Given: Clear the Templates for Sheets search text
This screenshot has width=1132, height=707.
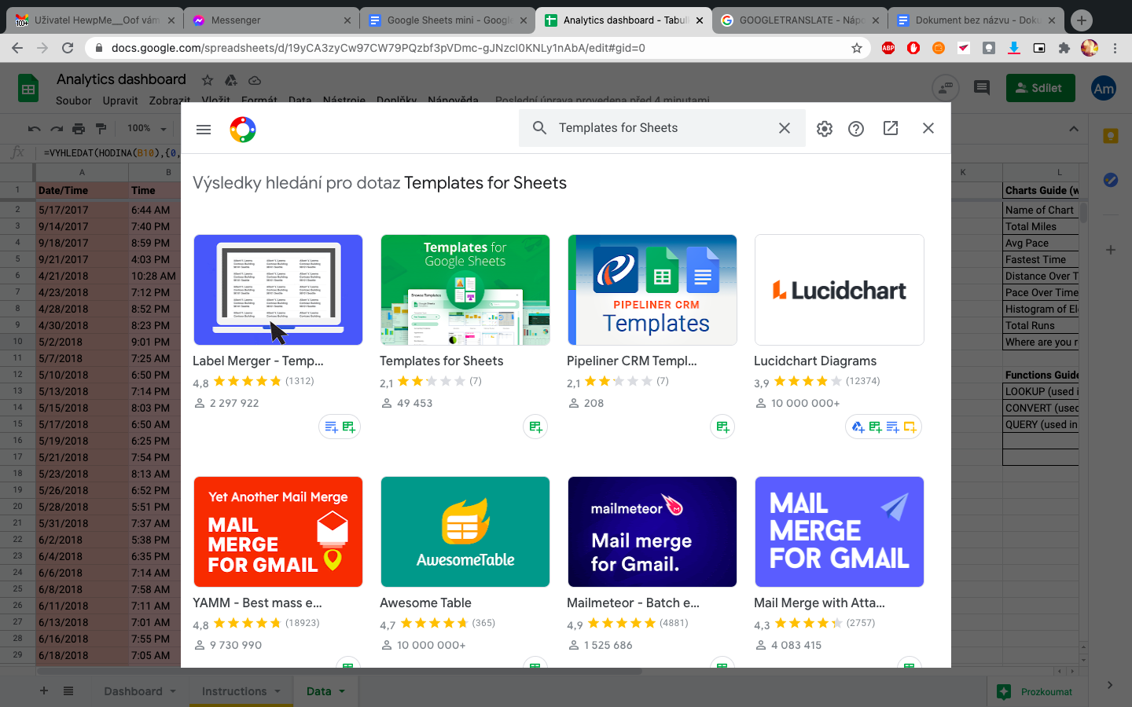Looking at the screenshot, I should [785, 128].
